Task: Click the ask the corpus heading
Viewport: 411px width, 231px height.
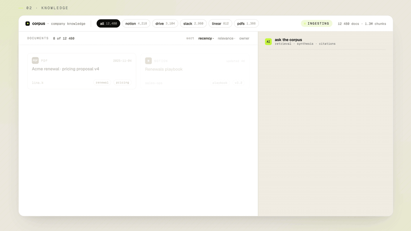Action: click(288, 40)
